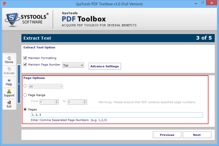Decrease the From page value
This screenshot has width=219, height=146.
point(57,103)
